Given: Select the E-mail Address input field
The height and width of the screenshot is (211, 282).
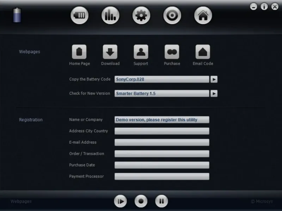Looking at the screenshot, I should pos(162,142).
